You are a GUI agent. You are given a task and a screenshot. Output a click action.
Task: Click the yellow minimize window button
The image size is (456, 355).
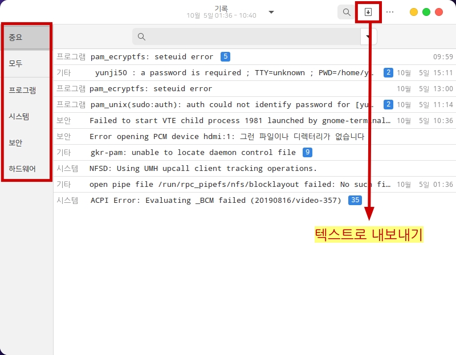(414, 12)
